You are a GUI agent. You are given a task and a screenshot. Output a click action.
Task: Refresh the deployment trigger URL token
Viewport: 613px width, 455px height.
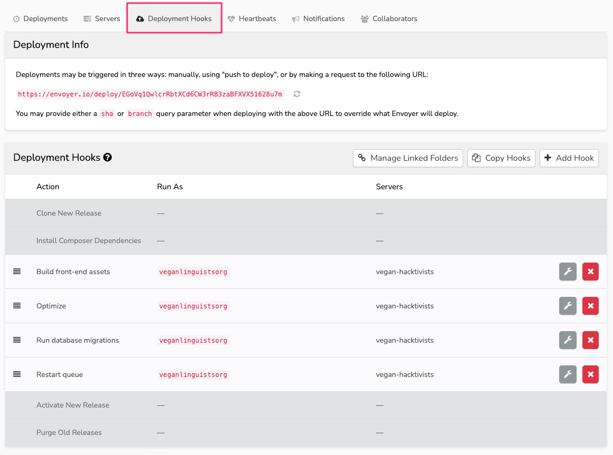point(296,94)
